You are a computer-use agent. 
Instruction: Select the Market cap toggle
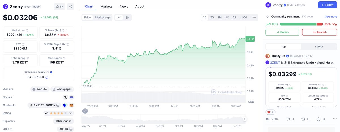103,18
